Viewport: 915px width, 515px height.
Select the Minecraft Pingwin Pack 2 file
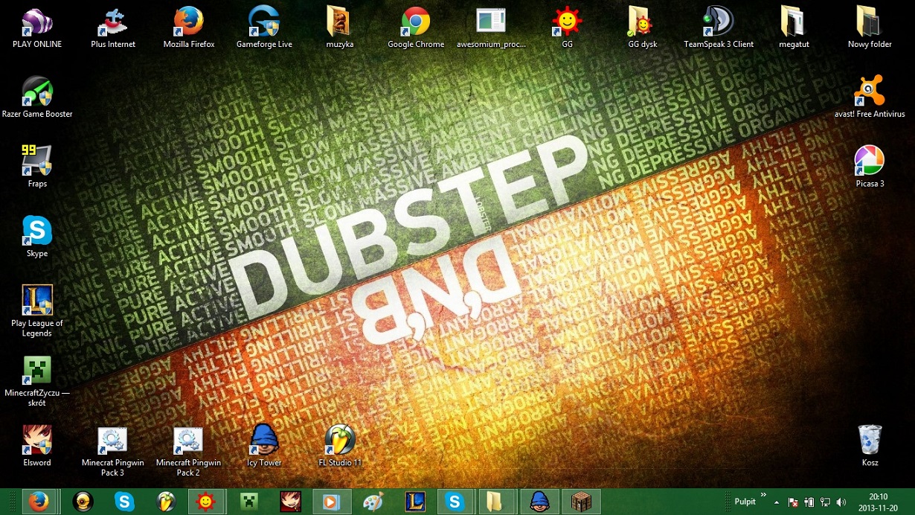click(x=188, y=452)
